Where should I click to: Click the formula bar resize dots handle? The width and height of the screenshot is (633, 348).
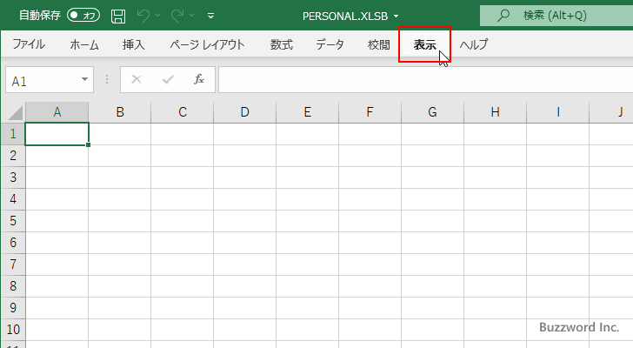107,79
